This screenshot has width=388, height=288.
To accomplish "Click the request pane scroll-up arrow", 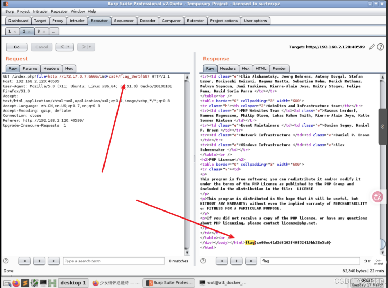I will [187, 78].
